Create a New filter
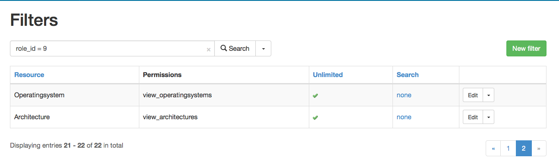This screenshot has height=161, width=559. (x=526, y=49)
